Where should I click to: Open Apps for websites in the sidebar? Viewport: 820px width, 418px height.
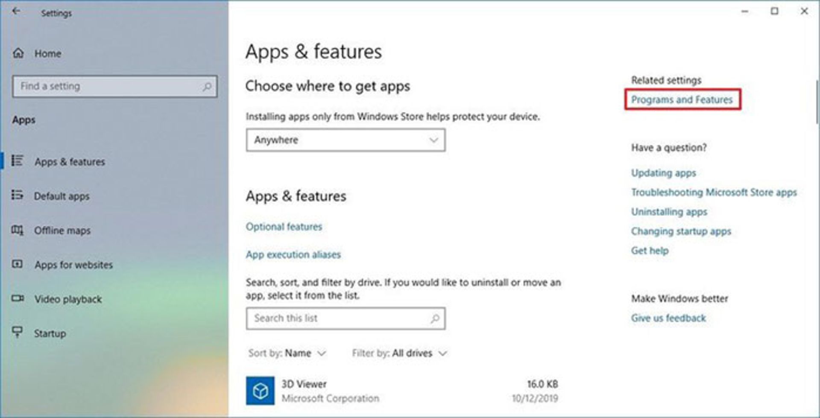[73, 265]
